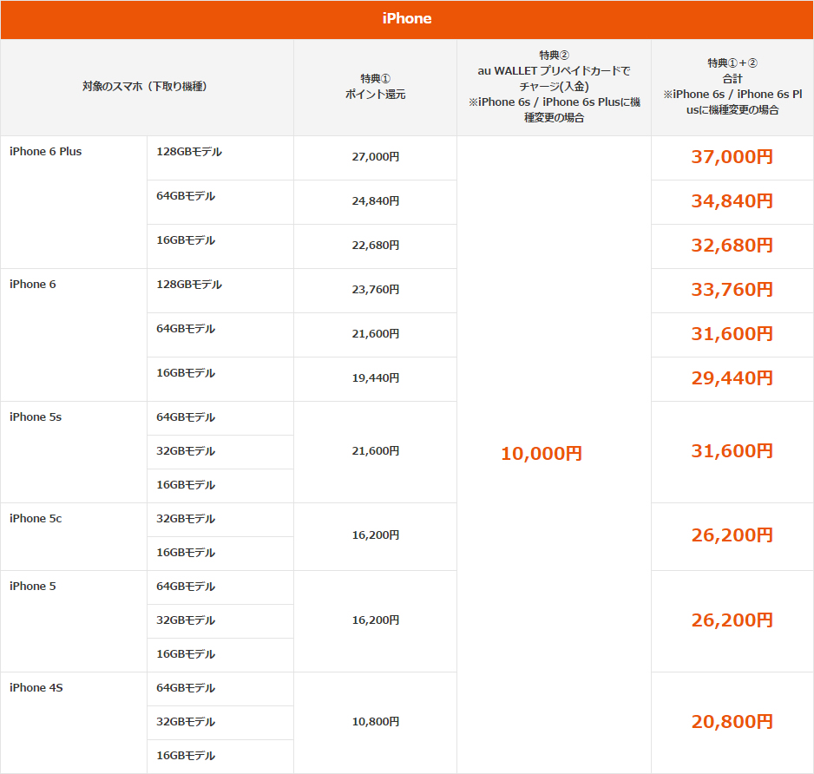
Task: Click 64GBモデル in the iPhone 5s group
Action: (186, 417)
